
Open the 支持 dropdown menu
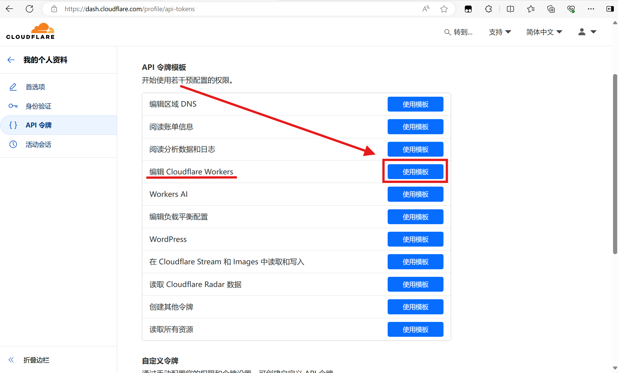500,32
